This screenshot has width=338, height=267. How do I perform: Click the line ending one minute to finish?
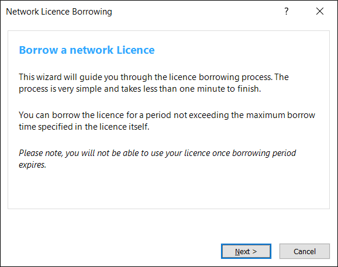click(x=140, y=89)
